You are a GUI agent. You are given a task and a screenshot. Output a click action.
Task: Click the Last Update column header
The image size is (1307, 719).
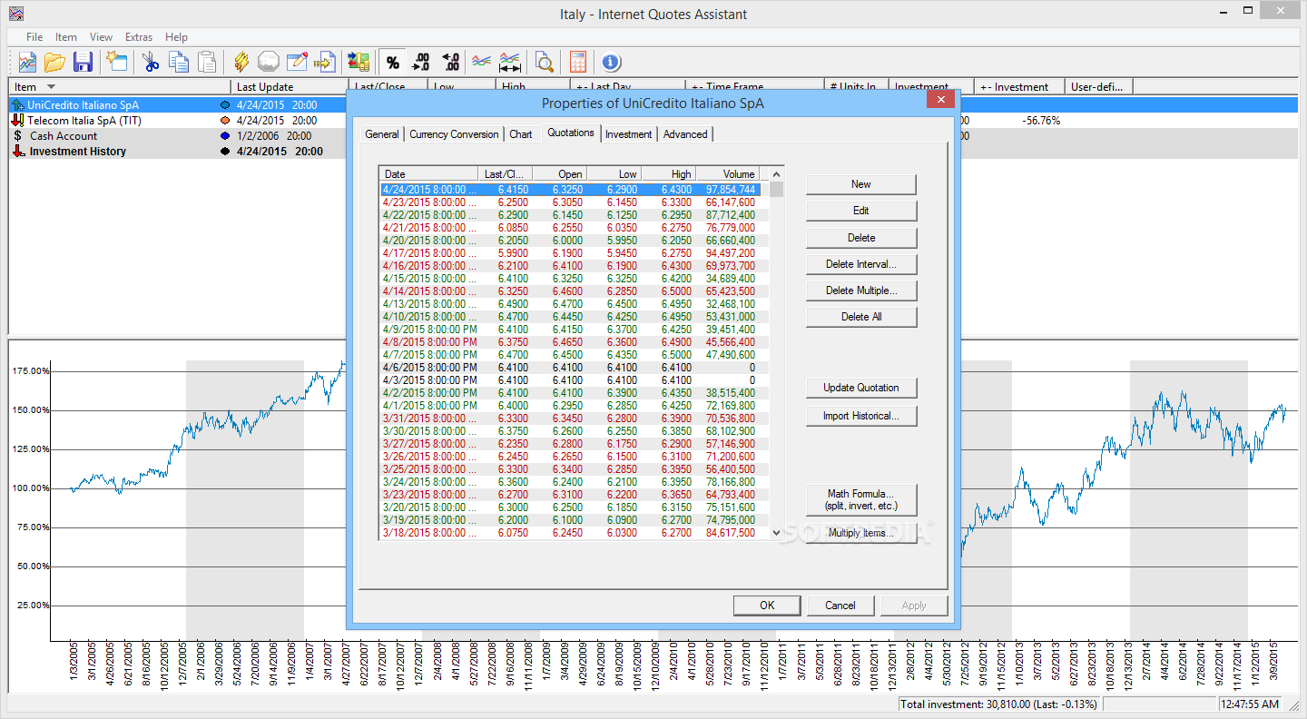[289, 87]
